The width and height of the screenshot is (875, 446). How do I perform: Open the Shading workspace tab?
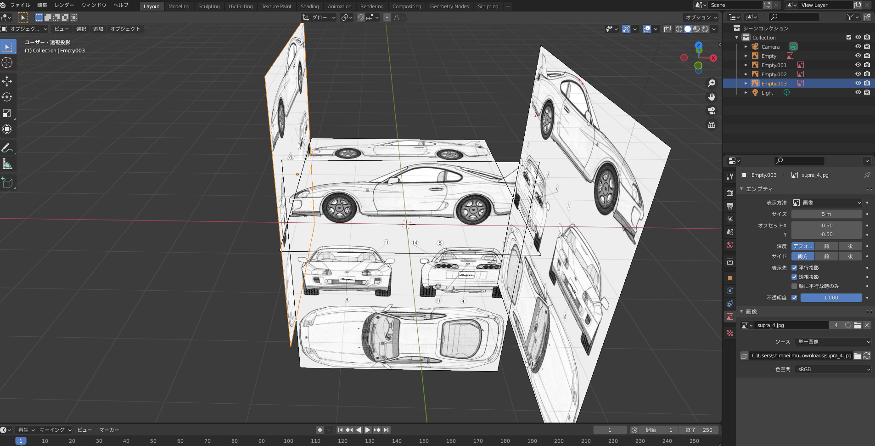click(309, 6)
